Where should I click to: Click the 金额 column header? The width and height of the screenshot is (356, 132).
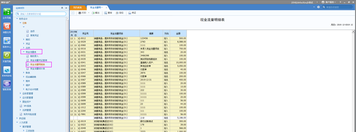pyautogui.click(x=178, y=33)
